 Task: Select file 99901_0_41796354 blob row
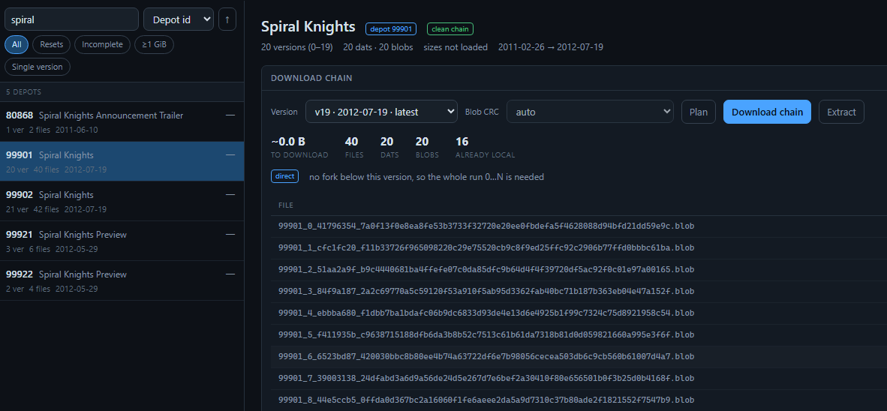pos(579,226)
